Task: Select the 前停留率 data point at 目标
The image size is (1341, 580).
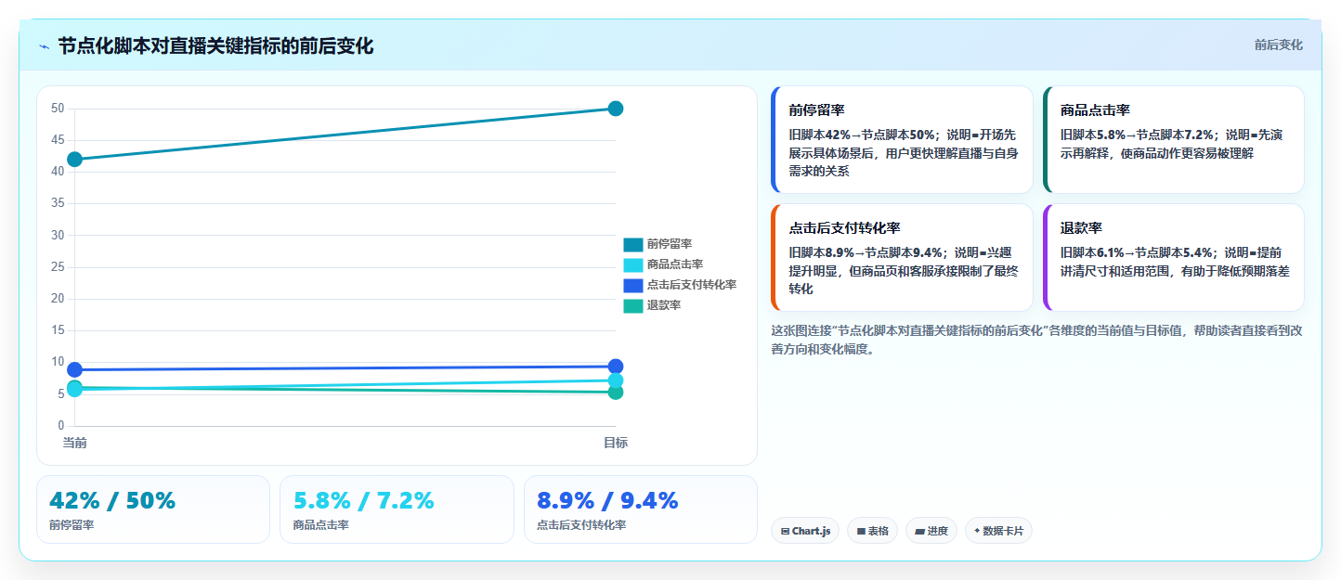Action: point(615,109)
